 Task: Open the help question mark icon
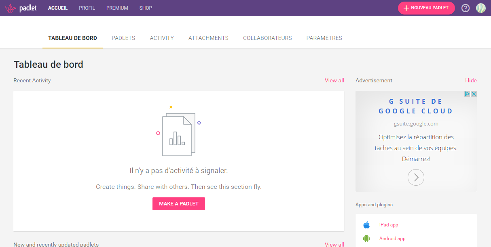pyautogui.click(x=465, y=8)
